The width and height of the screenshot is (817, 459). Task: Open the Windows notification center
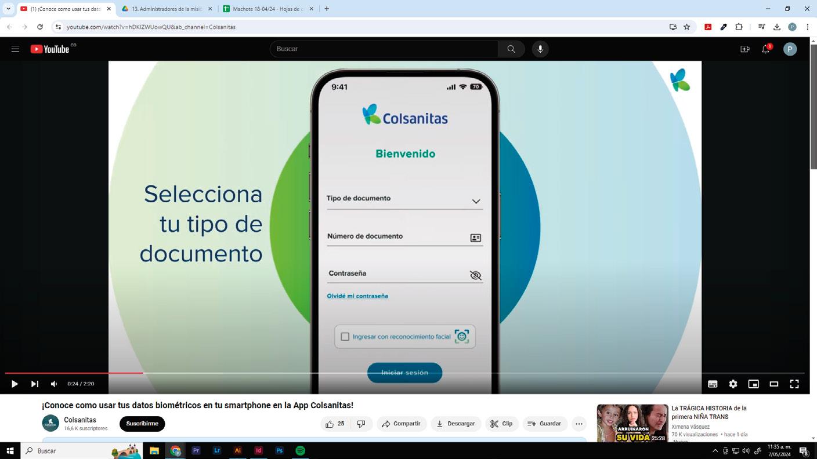[x=804, y=451]
